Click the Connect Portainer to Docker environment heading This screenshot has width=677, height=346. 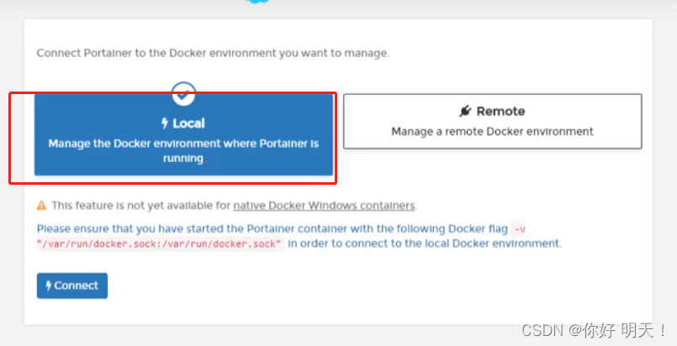213,54
